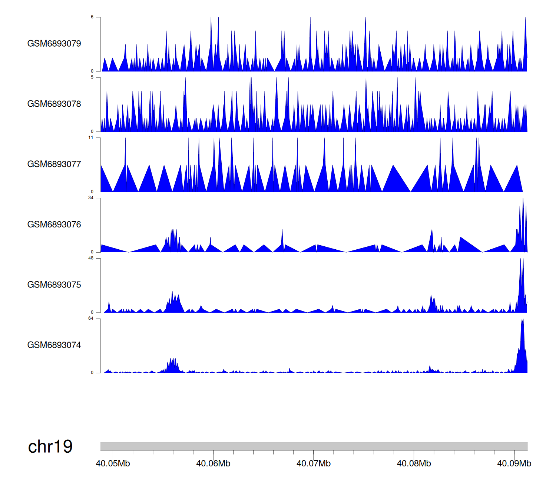Click y-axis maximum value 48 label
Screen dimensions: 556x489
91,258
